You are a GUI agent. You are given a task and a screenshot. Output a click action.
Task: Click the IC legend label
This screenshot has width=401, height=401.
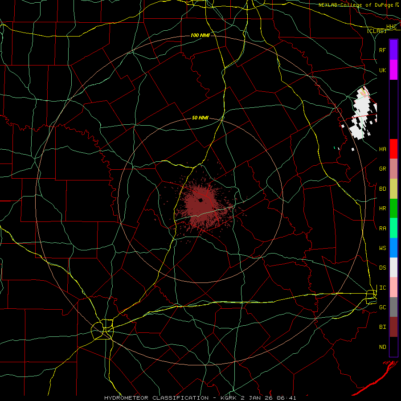click(382, 288)
